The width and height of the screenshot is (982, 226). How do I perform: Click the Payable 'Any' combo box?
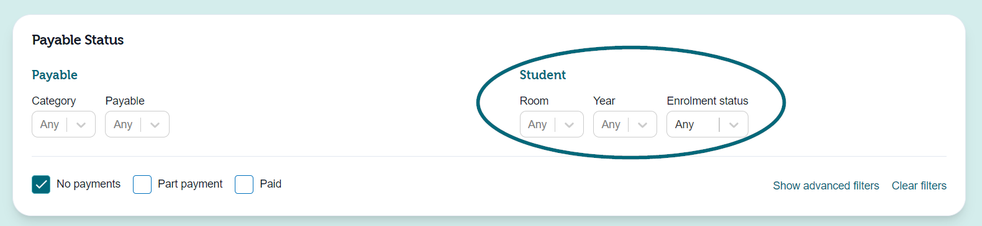137,124
